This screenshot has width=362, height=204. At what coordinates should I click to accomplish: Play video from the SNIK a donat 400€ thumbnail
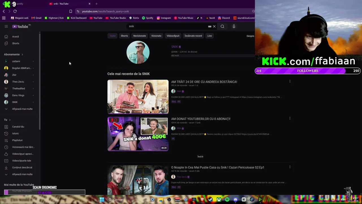tap(138, 134)
